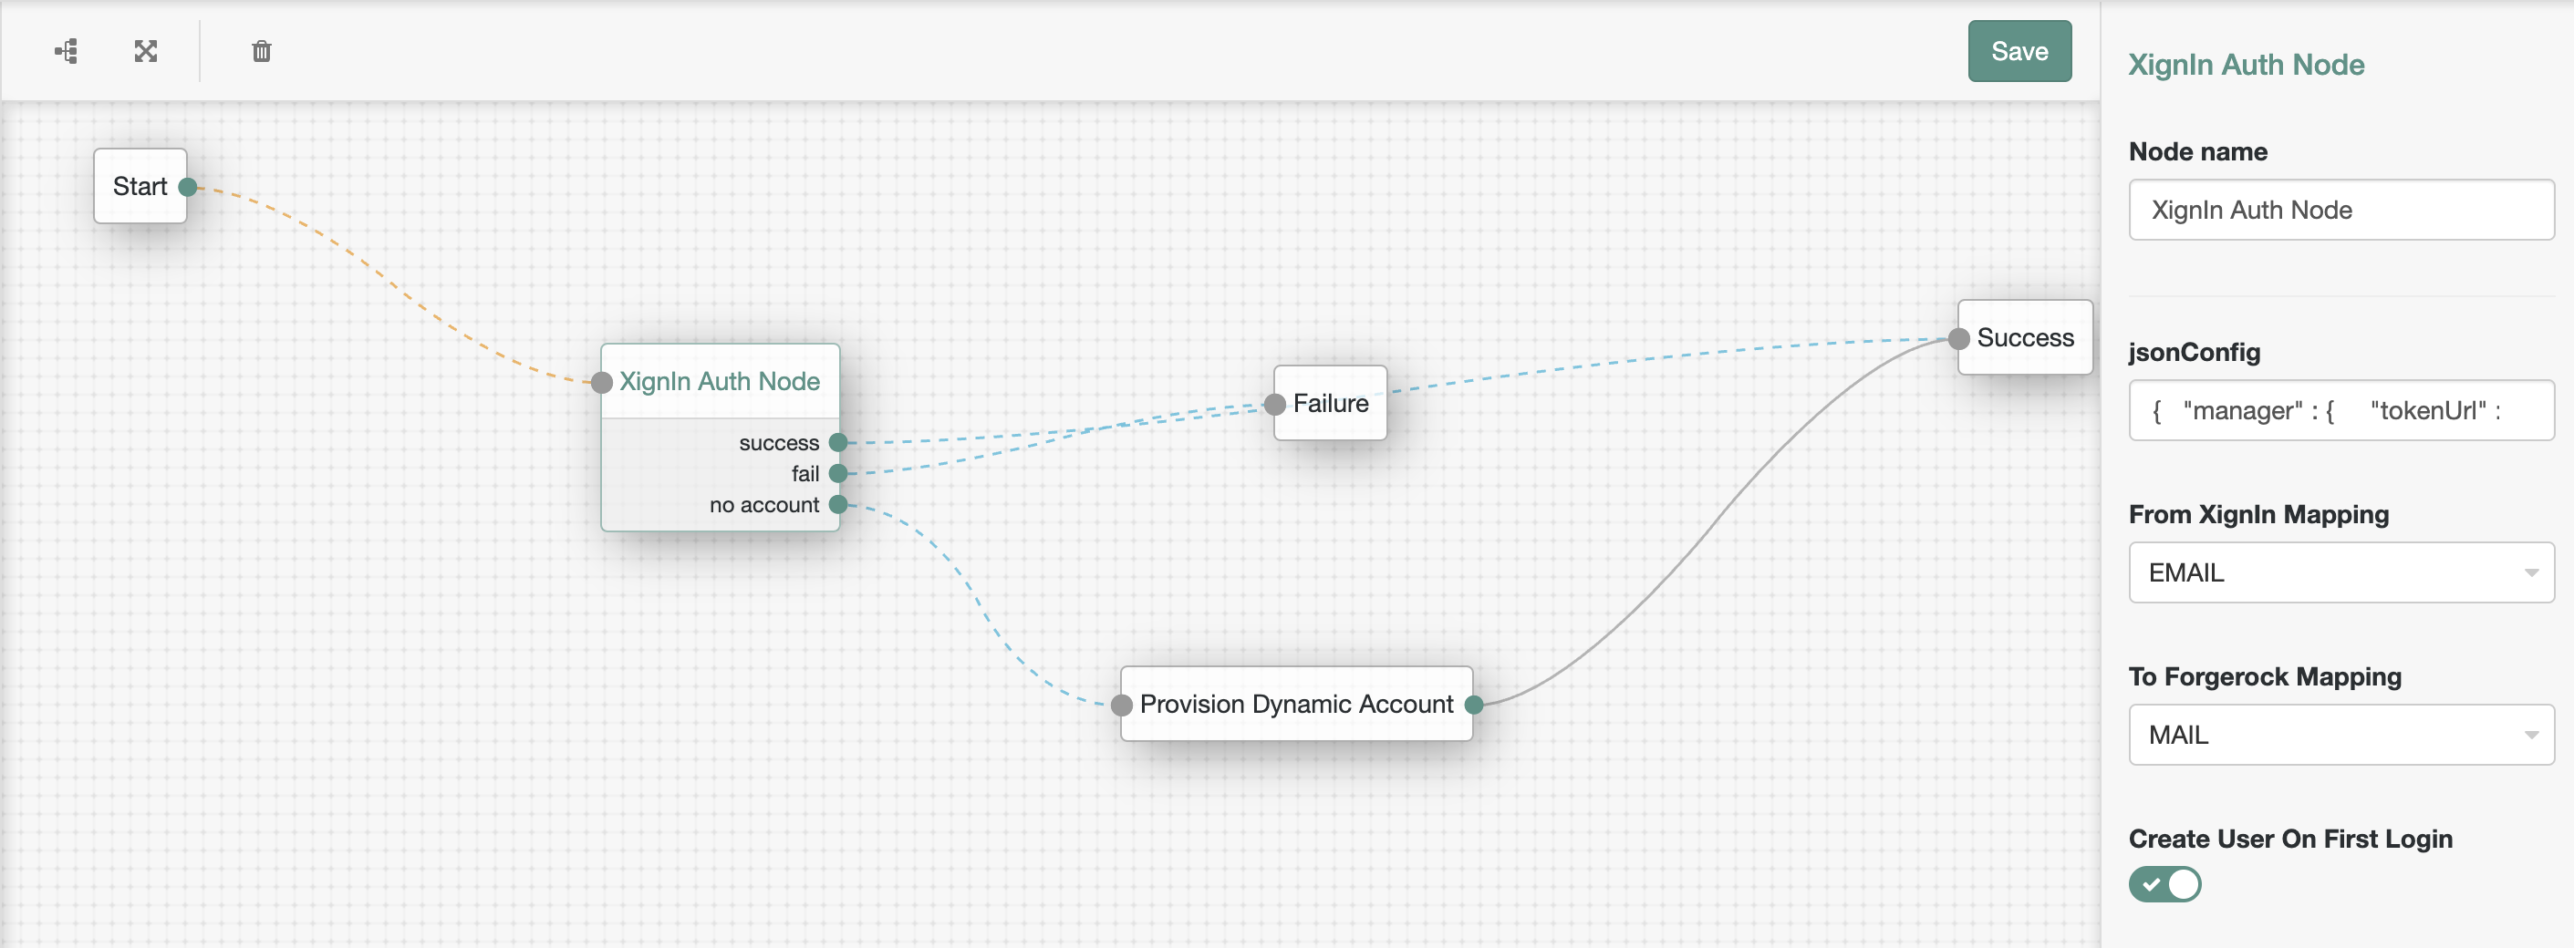Click the 'success' outcome label
Screen dimensions: 2574x948
(778, 442)
